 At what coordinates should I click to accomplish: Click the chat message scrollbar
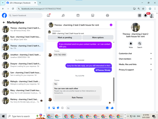(x=114, y=89)
